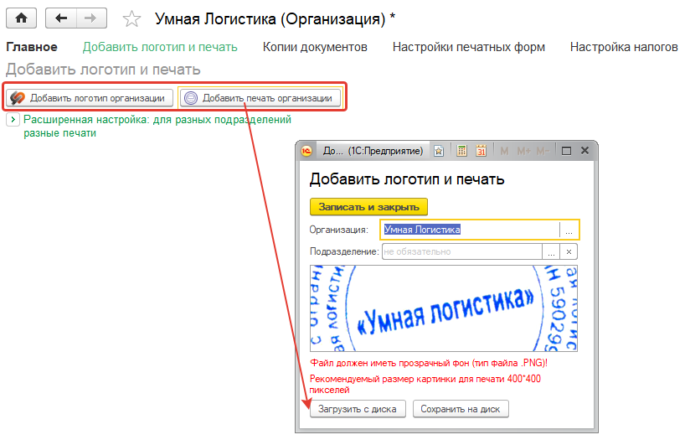
Task: Click the Подразделение input field
Action: [462, 251]
